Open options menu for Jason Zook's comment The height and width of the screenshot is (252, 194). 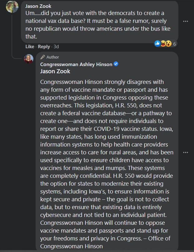click(x=186, y=21)
